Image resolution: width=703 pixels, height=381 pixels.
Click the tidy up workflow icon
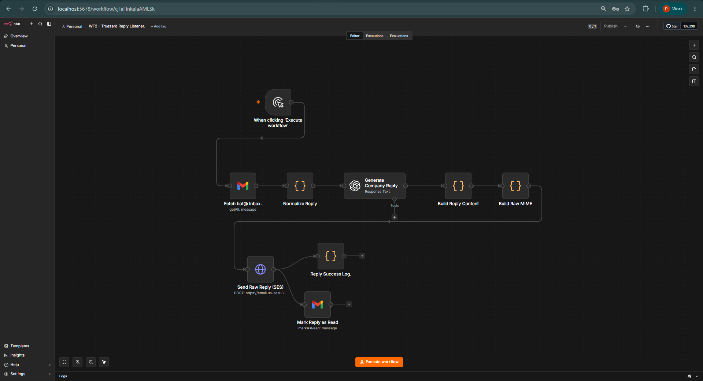click(104, 362)
